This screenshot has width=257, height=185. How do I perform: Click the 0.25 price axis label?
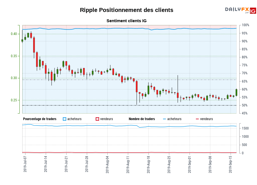pyautogui.click(x=14, y=100)
